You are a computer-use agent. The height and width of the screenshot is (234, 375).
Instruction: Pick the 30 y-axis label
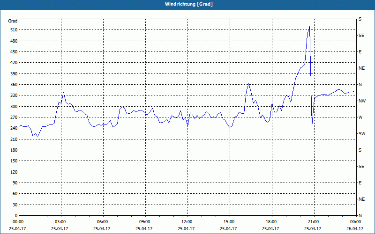tap(15, 205)
